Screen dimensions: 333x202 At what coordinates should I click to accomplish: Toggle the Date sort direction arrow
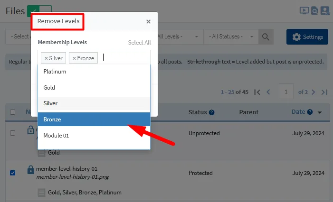point(320,112)
